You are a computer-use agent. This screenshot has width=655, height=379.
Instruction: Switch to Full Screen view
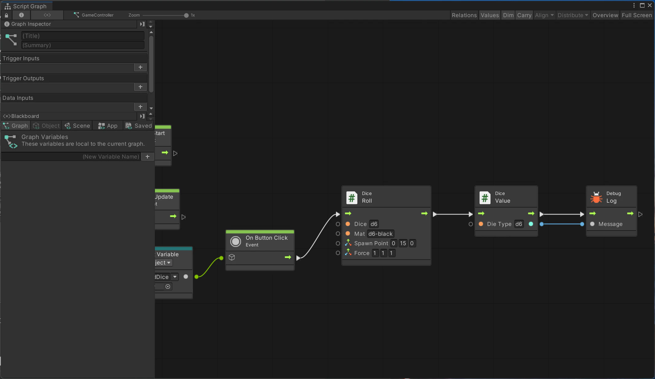(637, 15)
